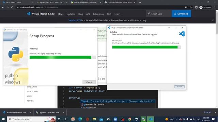This screenshot has height=122, width=218.
Task: Go back in browser history
Action: coord(3,7)
